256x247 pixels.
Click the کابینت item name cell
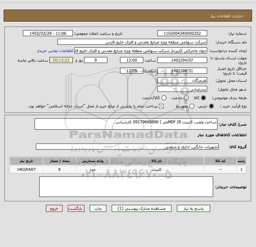point(157,169)
